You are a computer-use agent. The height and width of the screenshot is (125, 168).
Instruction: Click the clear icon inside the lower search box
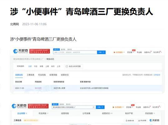[94, 107]
